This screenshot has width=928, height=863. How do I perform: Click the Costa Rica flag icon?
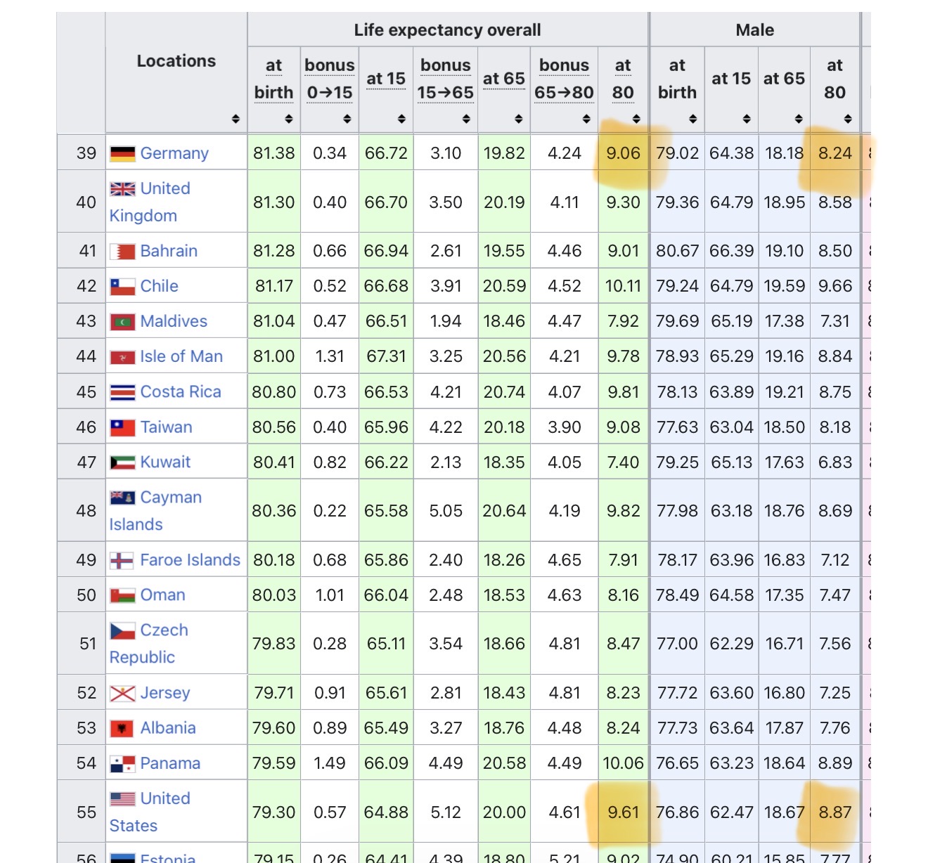click(x=122, y=392)
